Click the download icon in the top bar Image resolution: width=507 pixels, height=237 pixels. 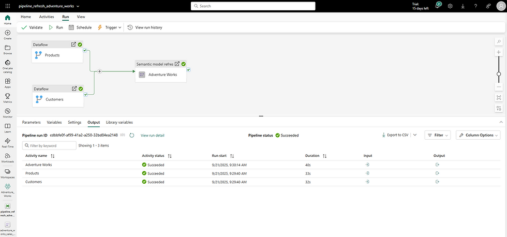[463, 6]
